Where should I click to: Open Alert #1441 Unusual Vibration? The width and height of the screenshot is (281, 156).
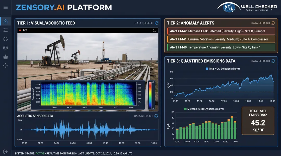(x=221, y=39)
